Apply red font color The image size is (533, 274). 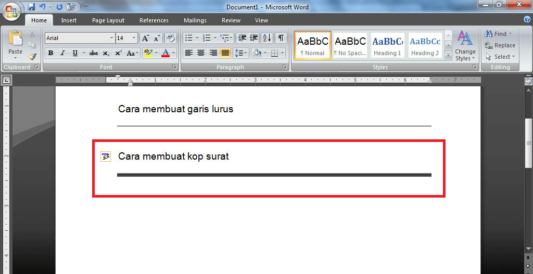pos(166,53)
